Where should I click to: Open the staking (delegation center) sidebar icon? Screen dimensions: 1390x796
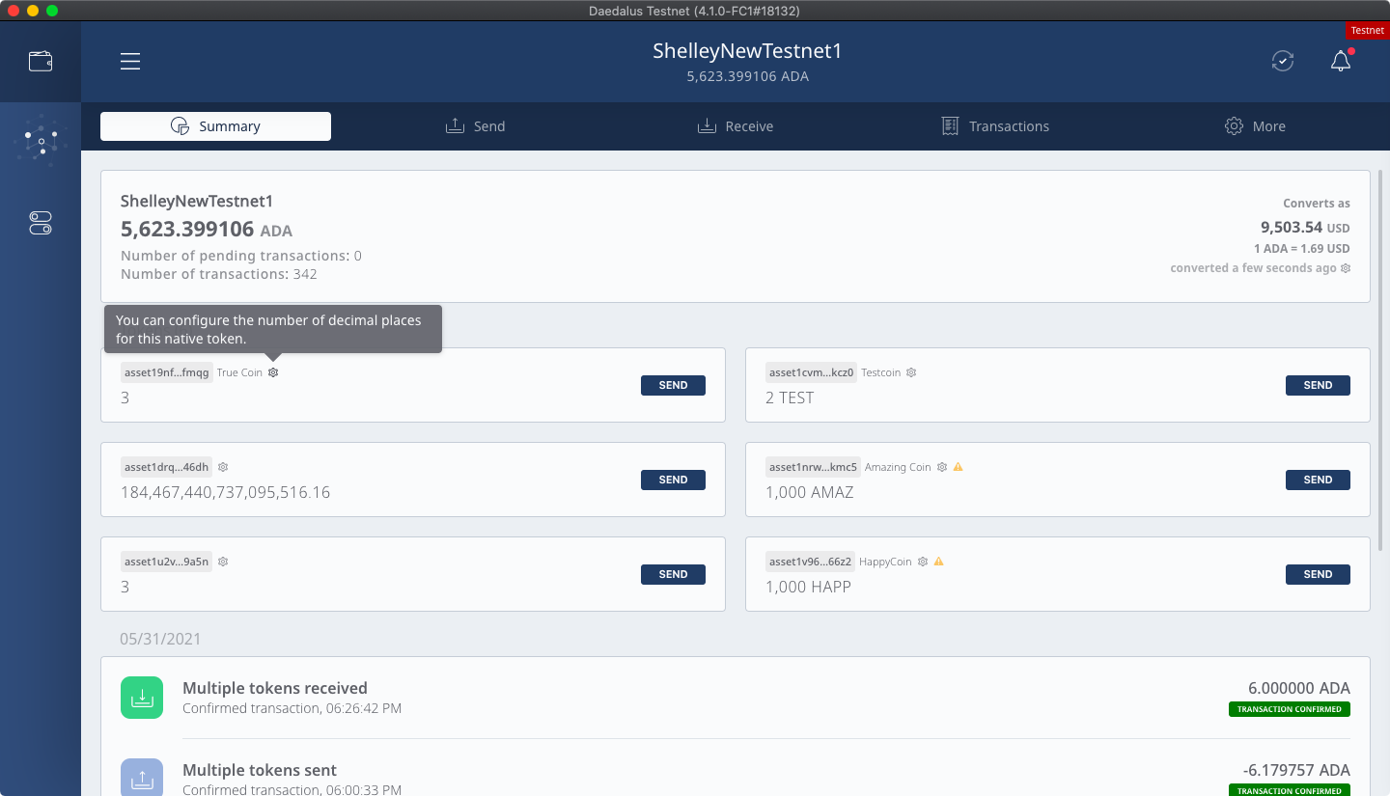pos(41,142)
